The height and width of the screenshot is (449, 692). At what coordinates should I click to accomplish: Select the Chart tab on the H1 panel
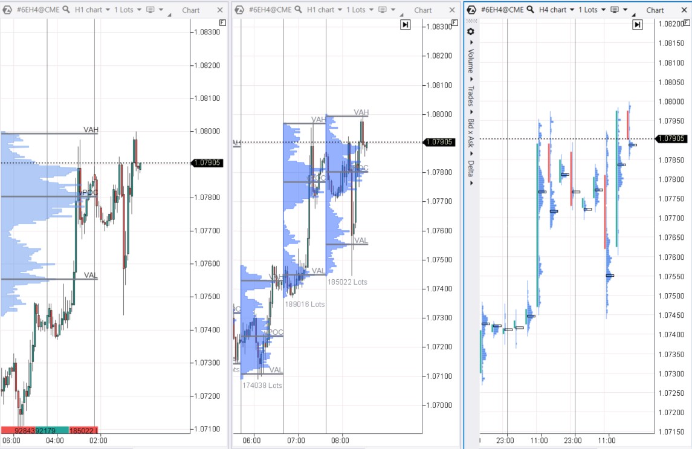(190, 10)
